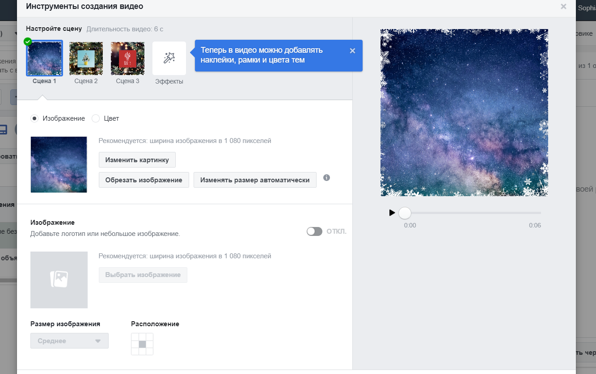Click the video timeline slider handle
This screenshot has height=374, width=596.
click(405, 213)
